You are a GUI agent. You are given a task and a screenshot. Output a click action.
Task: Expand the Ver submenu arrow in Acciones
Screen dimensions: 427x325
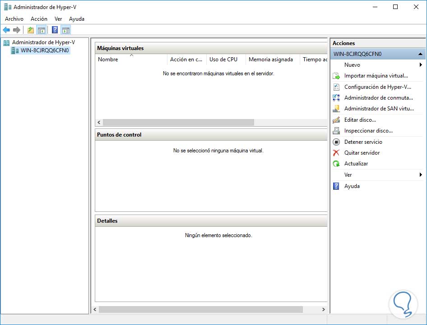coord(421,174)
